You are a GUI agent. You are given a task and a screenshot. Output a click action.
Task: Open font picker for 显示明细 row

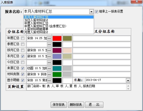tap(49, 80)
